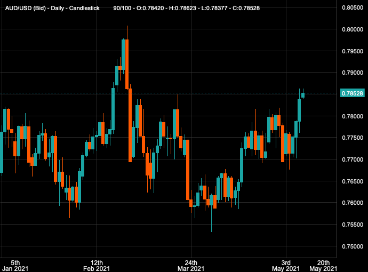The width and height of the screenshot is (368, 272).
Task: Click the tall orange candle falling from the 0.8000 peak
Action: pyautogui.click(x=127, y=65)
